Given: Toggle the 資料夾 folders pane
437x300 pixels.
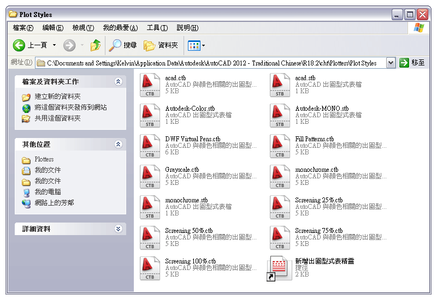Looking at the screenshot, I should coord(161,45).
